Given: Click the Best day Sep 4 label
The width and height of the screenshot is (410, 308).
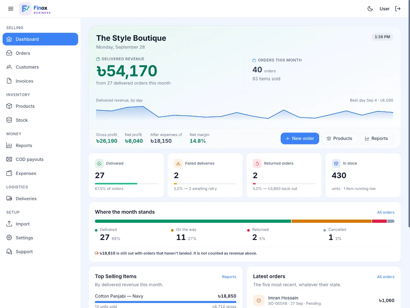Looking at the screenshot, I should pos(372,100).
